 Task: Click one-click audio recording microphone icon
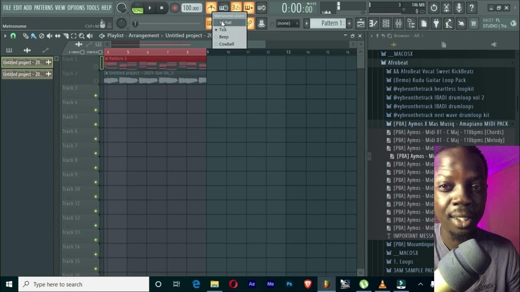tap(459, 8)
